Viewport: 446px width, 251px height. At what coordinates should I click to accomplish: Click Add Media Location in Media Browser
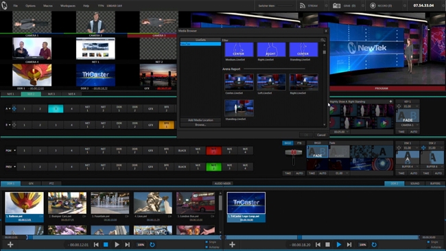[x=200, y=120]
